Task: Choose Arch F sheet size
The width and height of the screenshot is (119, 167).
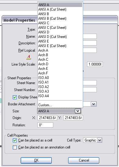Action: 60,73
